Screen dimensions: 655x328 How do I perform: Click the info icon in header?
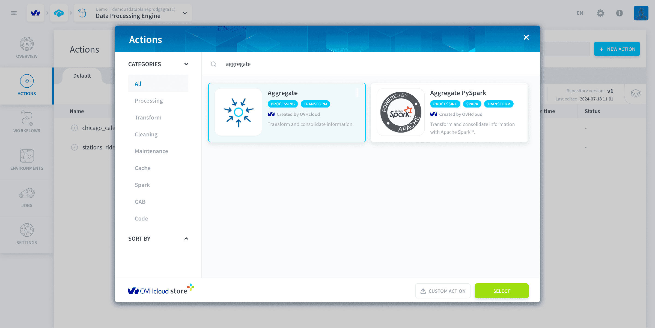pyautogui.click(x=620, y=13)
